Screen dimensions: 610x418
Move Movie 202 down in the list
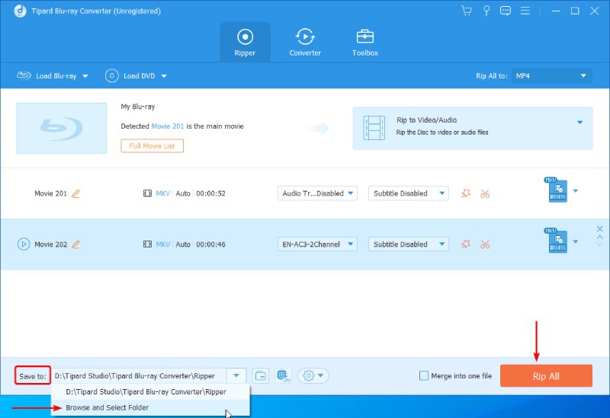pos(599,244)
